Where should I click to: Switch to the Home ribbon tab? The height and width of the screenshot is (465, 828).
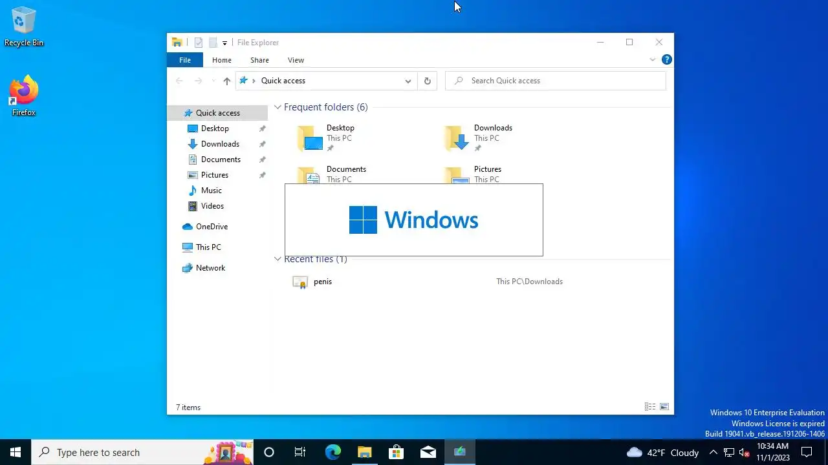coord(222,60)
